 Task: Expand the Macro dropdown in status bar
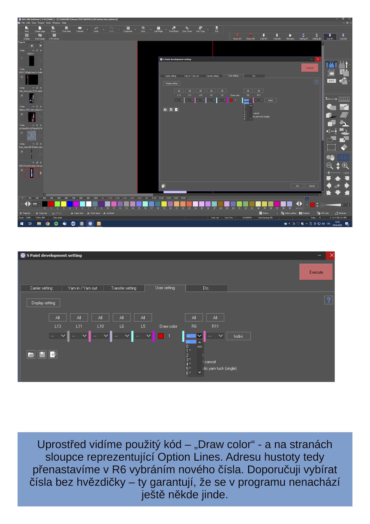pyautogui.click(x=277, y=213)
